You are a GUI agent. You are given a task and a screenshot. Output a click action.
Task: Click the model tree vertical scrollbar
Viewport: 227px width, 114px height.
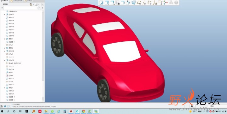(x=43, y=56)
